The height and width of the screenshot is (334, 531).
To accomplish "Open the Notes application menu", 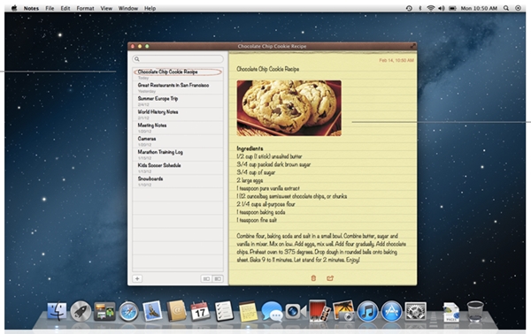I will [31, 8].
